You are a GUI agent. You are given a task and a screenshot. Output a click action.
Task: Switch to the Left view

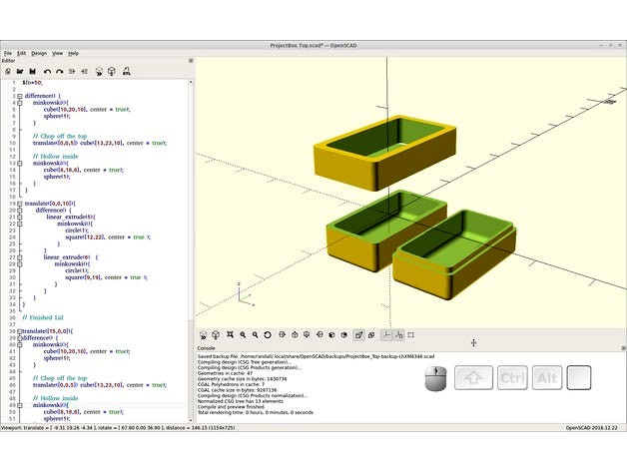click(319, 335)
